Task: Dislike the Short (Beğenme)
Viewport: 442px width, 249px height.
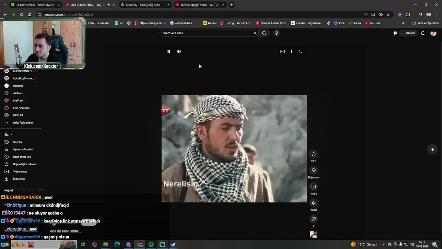Action: coord(314,170)
